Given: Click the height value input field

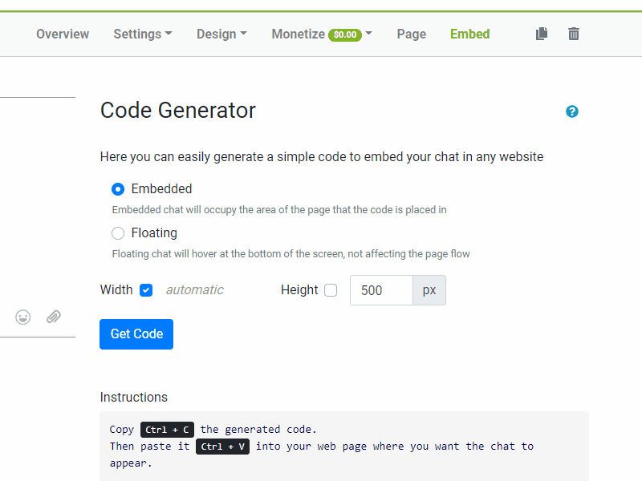Looking at the screenshot, I should point(381,290).
